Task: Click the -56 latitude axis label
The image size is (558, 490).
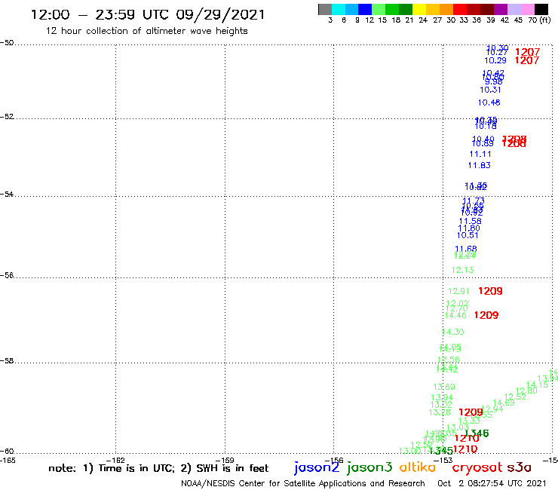Action: click(x=7, y=275)
